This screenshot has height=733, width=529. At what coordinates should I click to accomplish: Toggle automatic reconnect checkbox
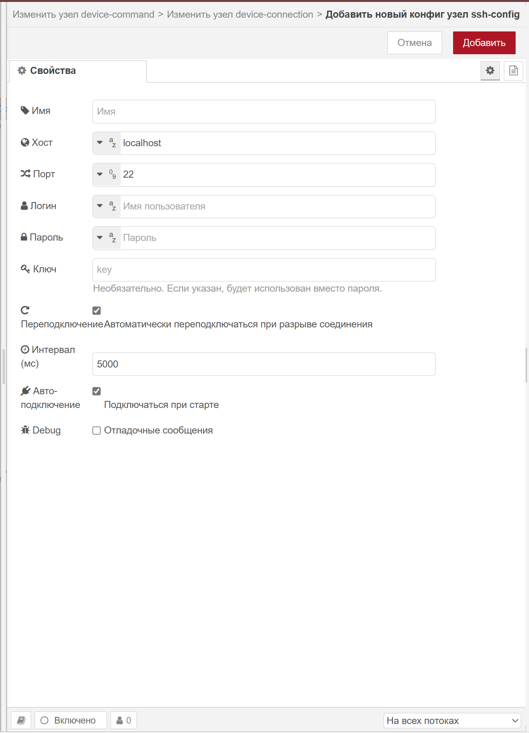(97, 310)
